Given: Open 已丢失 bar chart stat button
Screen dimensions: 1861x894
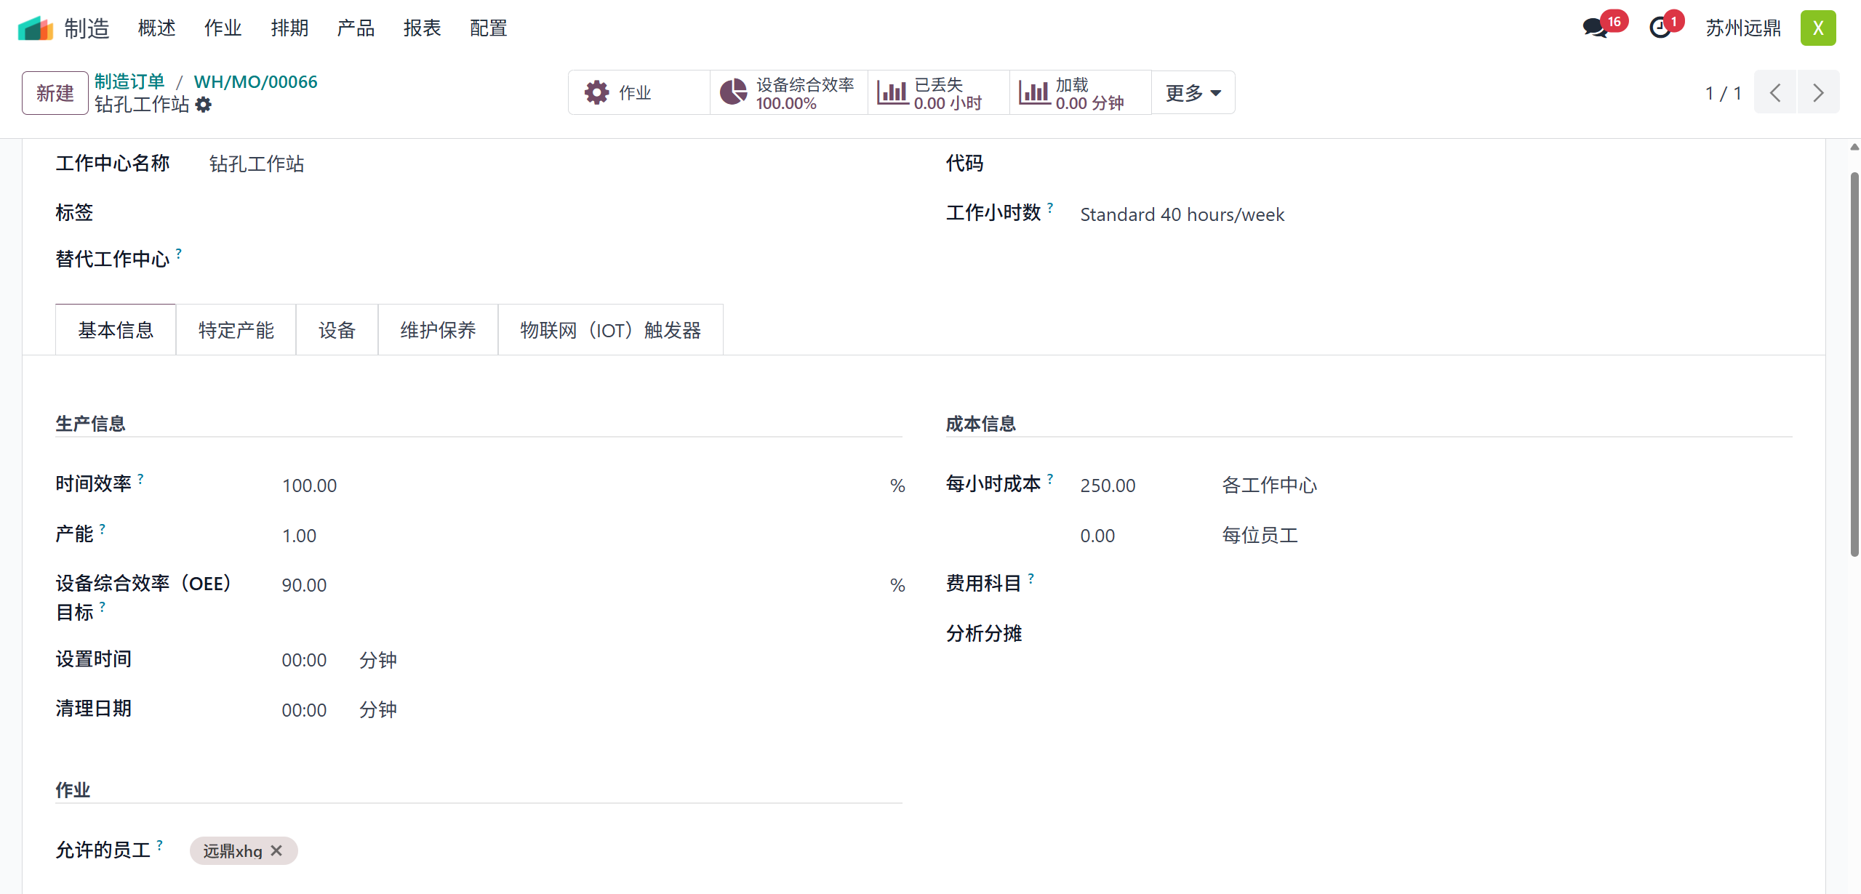Looking at the screenshot, I should [938, 92].
